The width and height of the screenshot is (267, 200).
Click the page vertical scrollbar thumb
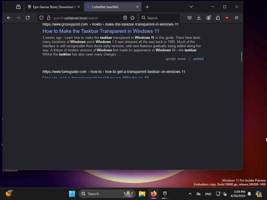tap(241, 57)
